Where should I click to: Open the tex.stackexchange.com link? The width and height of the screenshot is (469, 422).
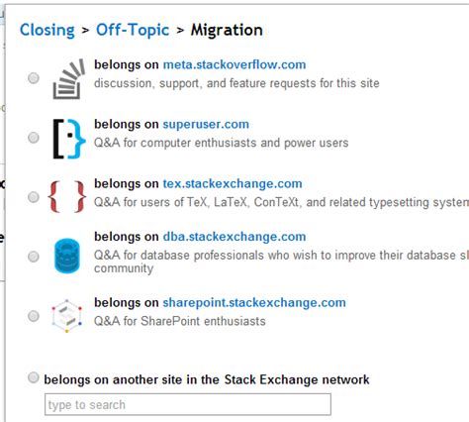(x=233, y=183)
